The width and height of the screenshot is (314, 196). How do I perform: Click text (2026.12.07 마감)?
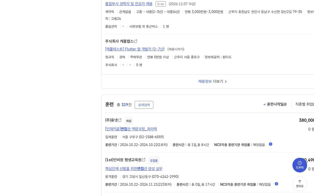coord(182,4)
